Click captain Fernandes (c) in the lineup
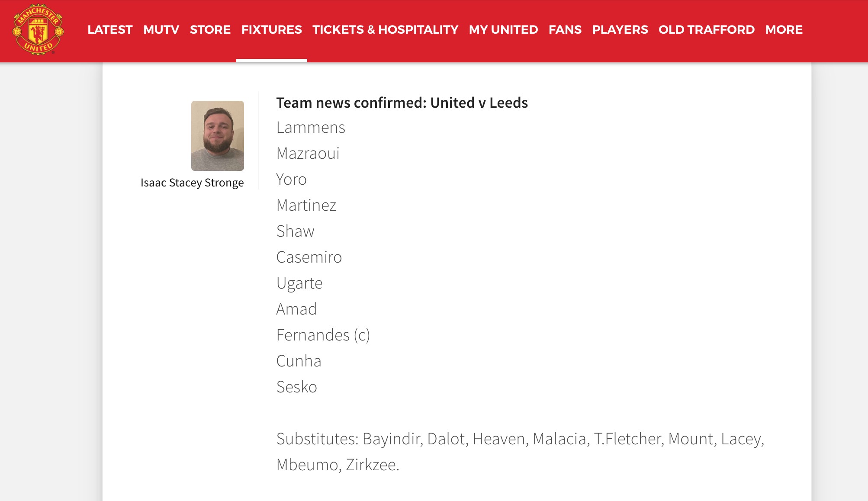The width and height of the screenshot is (868, 501). pyautogui.click(x=323, y=335)
